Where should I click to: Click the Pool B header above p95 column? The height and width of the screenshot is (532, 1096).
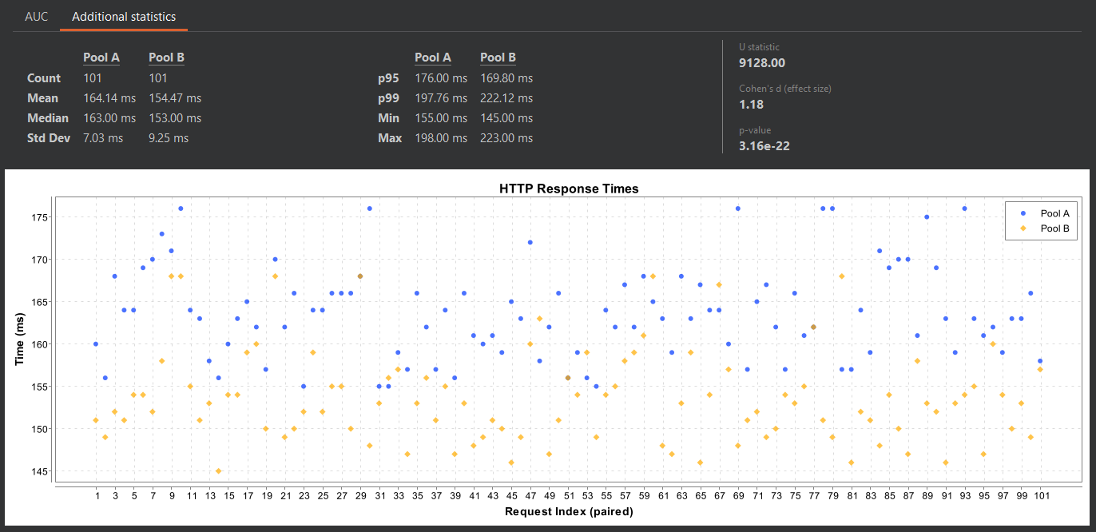point(497,57)
